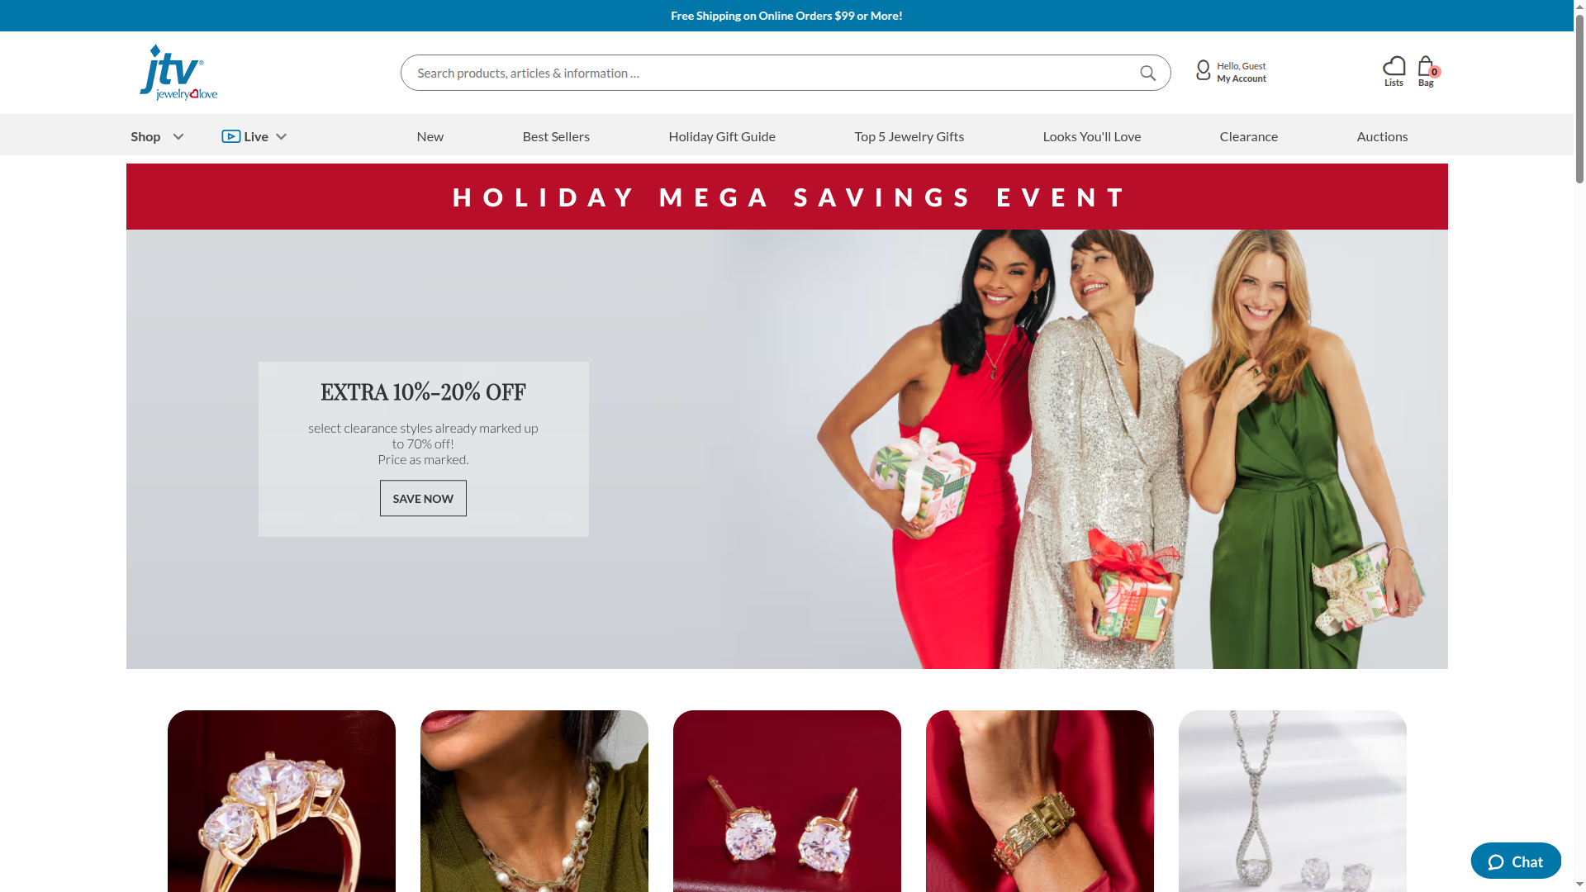1586x892 pixels.
Task: Open Best Sellers in navigation
Action: 556,136
